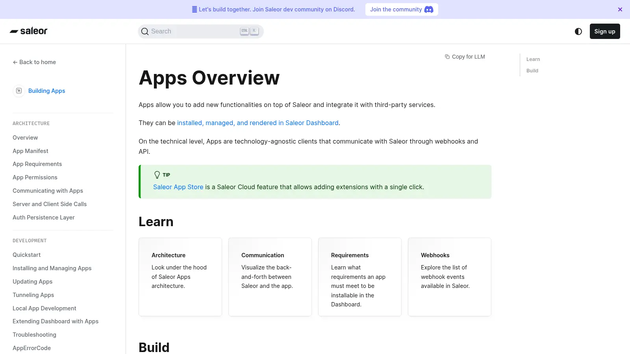The width and height of the screenshot is (630, 354).
Task: Follow installed, managed, and rendered link
Action: 258,123
